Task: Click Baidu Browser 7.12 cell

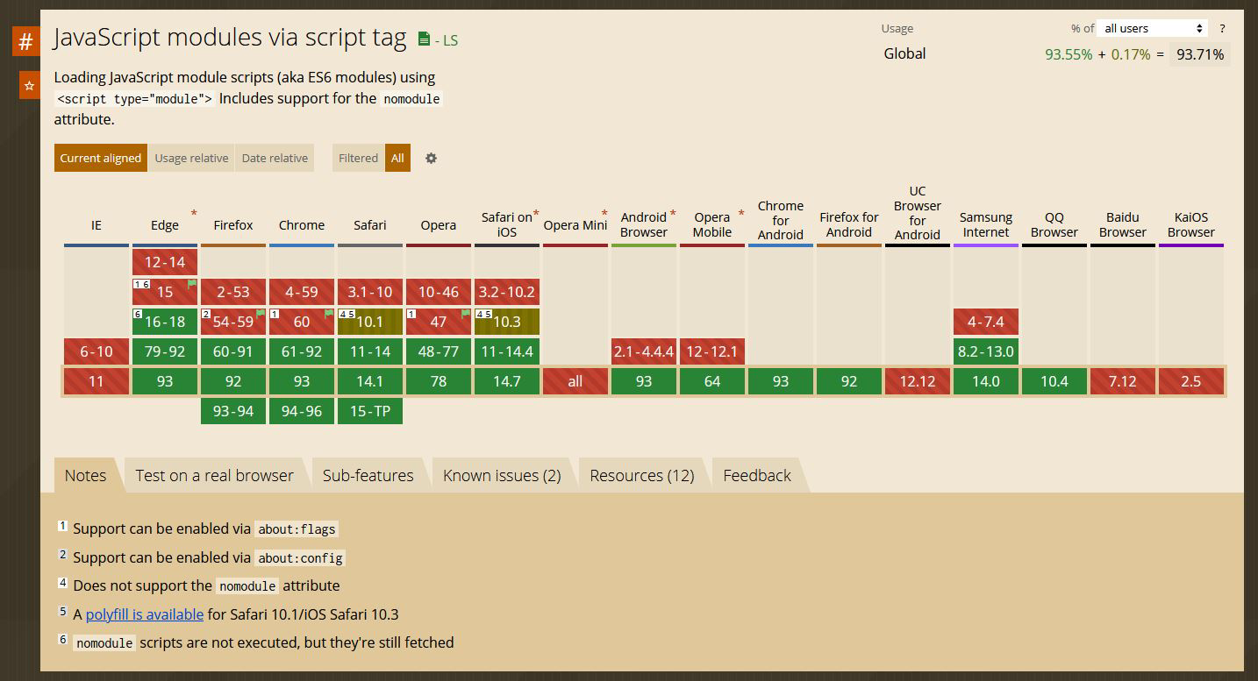Action: pyautogui.click(x=1123, y=381)
